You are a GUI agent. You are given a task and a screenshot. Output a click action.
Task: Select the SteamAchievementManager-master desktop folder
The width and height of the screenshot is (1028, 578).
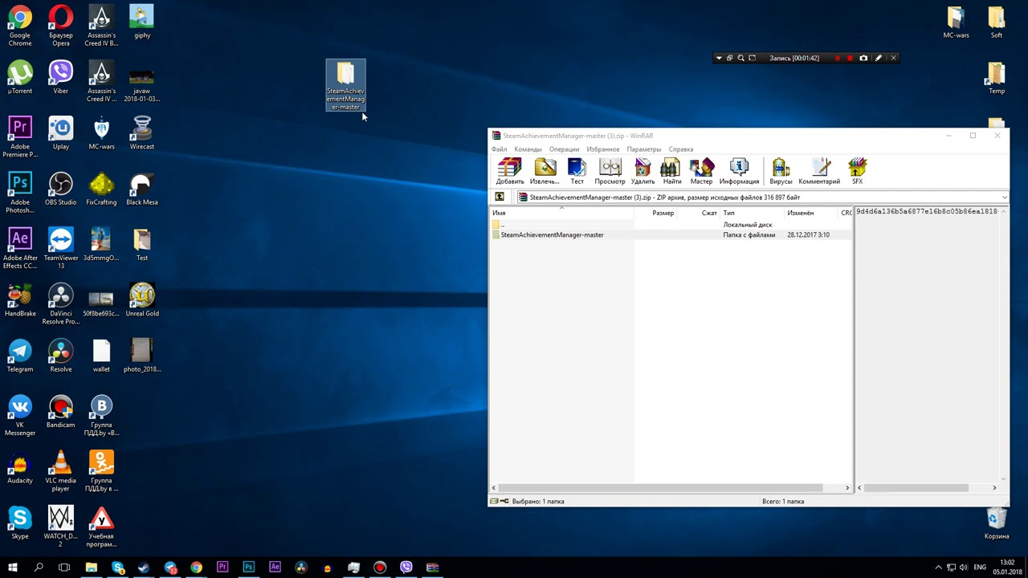click(x=345, y=86)
